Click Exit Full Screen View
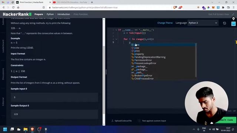The image size is (237, 133). click(218, 14)
